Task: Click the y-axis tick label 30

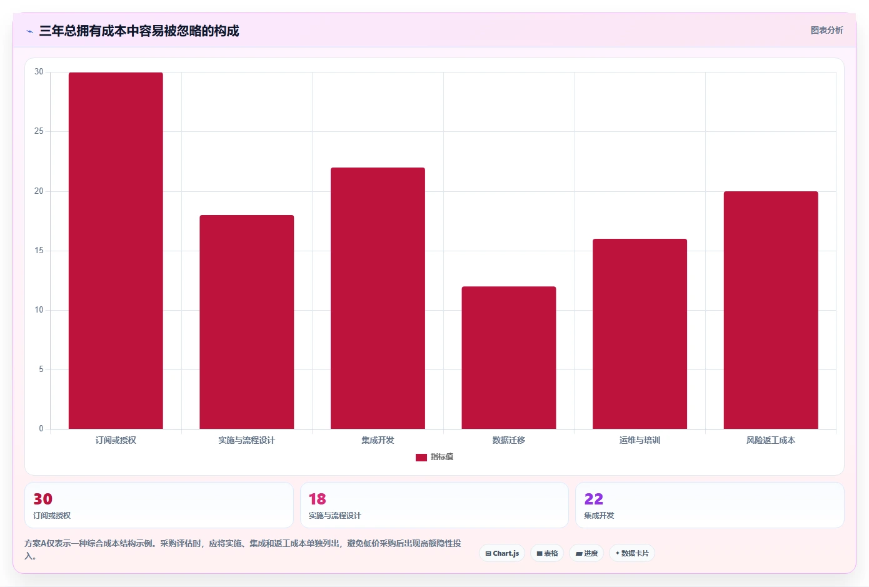Action: 39,72
